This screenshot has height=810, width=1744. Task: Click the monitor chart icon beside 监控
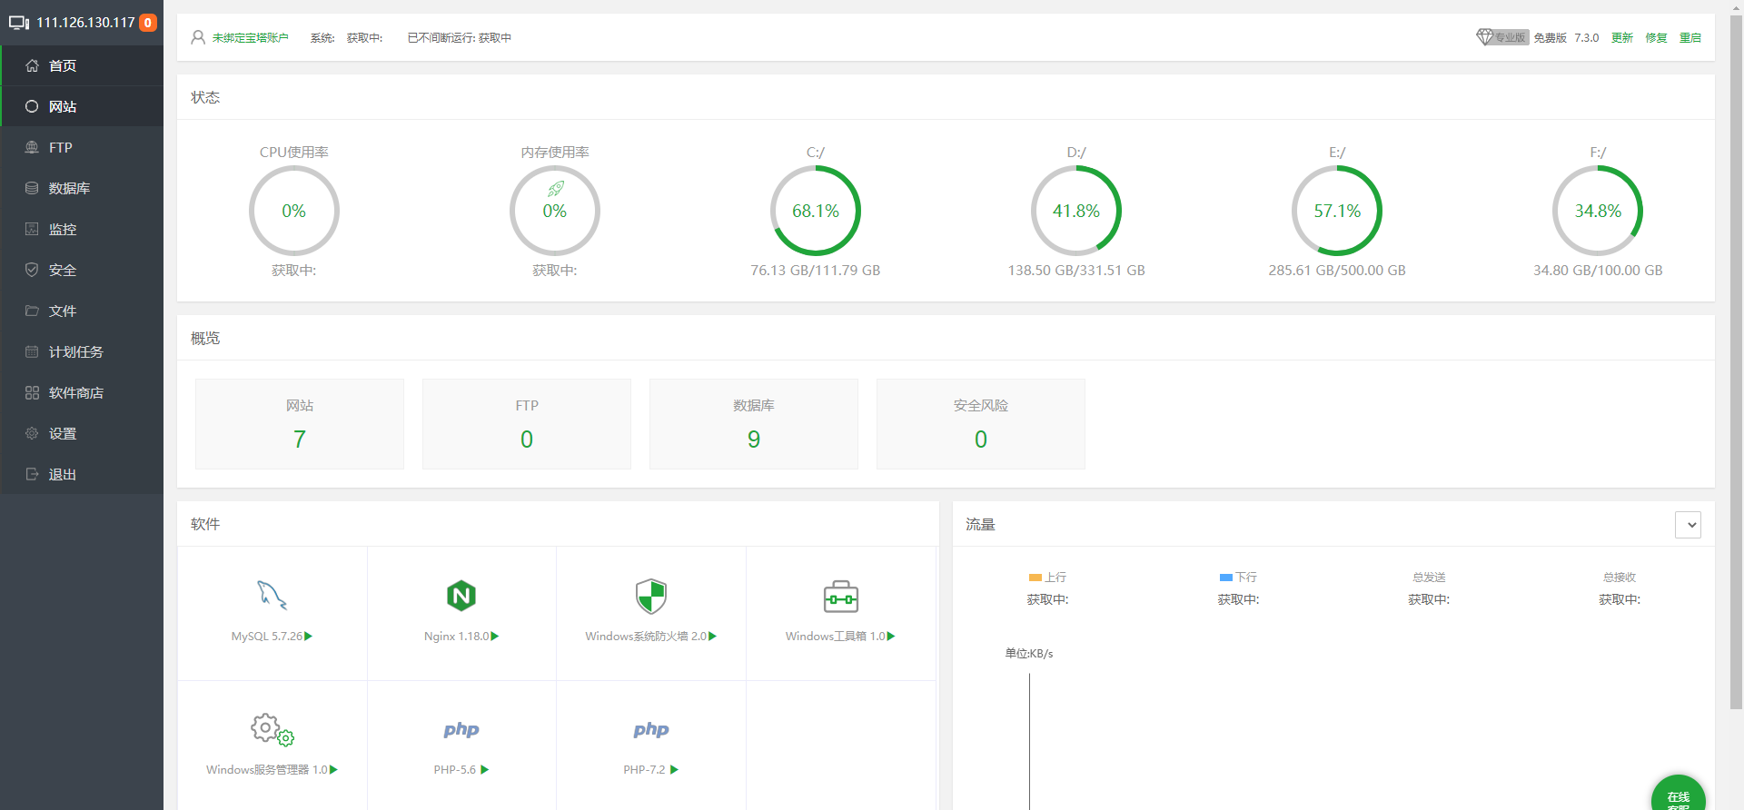pos(32,229)
